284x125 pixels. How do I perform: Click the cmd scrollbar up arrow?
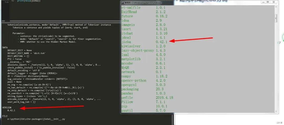coord(276,7)
